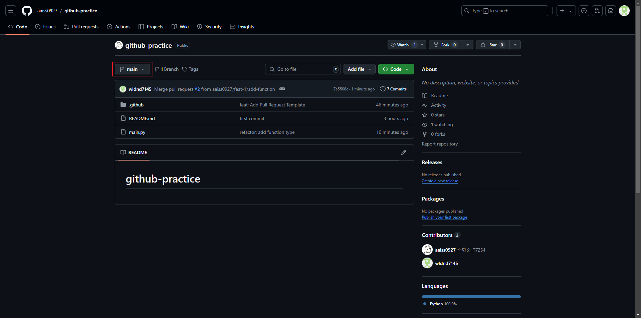
Task: Click the branch icon next to 1 Branch
Action: point(157,69)
